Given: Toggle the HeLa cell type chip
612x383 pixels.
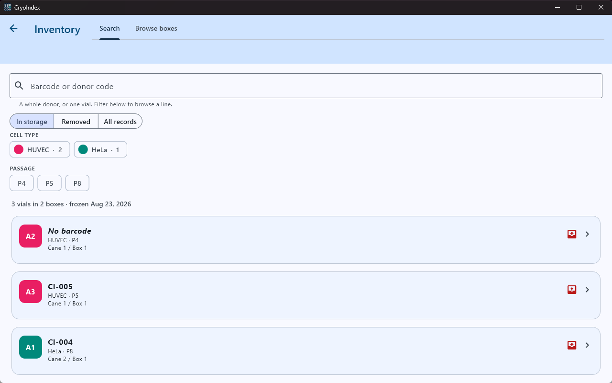Looking at the screenshot, I should point(100,150).
